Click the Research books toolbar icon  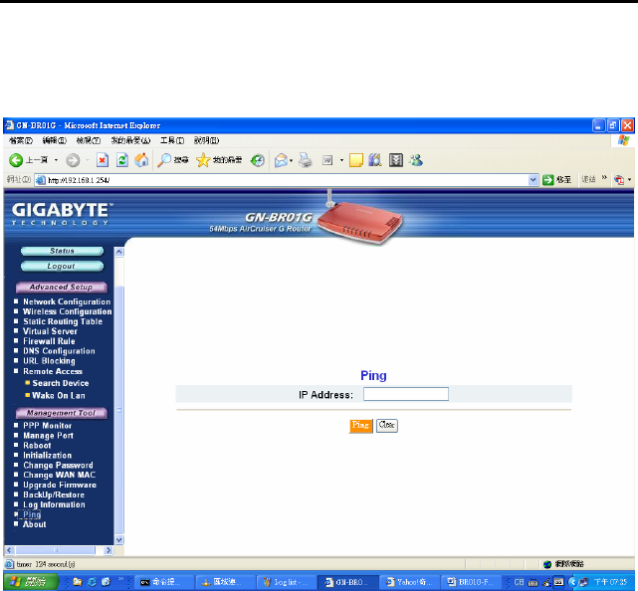click(x=375, y=160)
